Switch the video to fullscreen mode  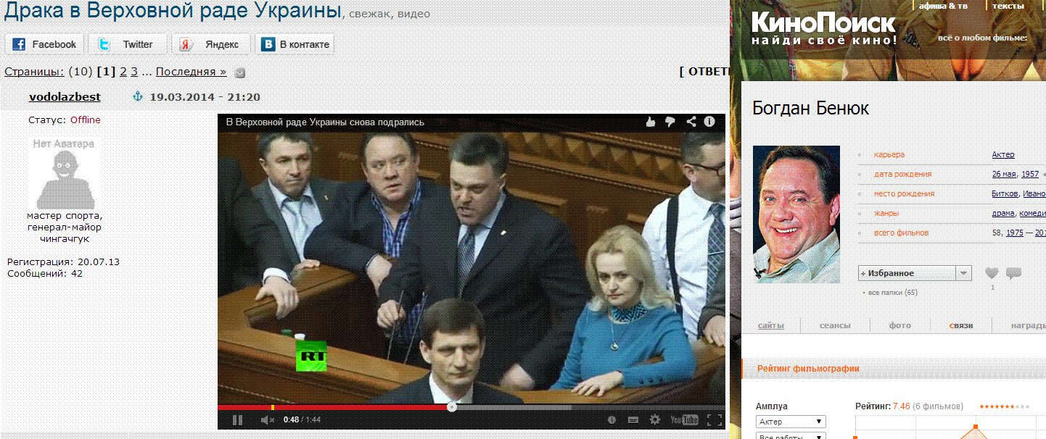tap(714, 420)
